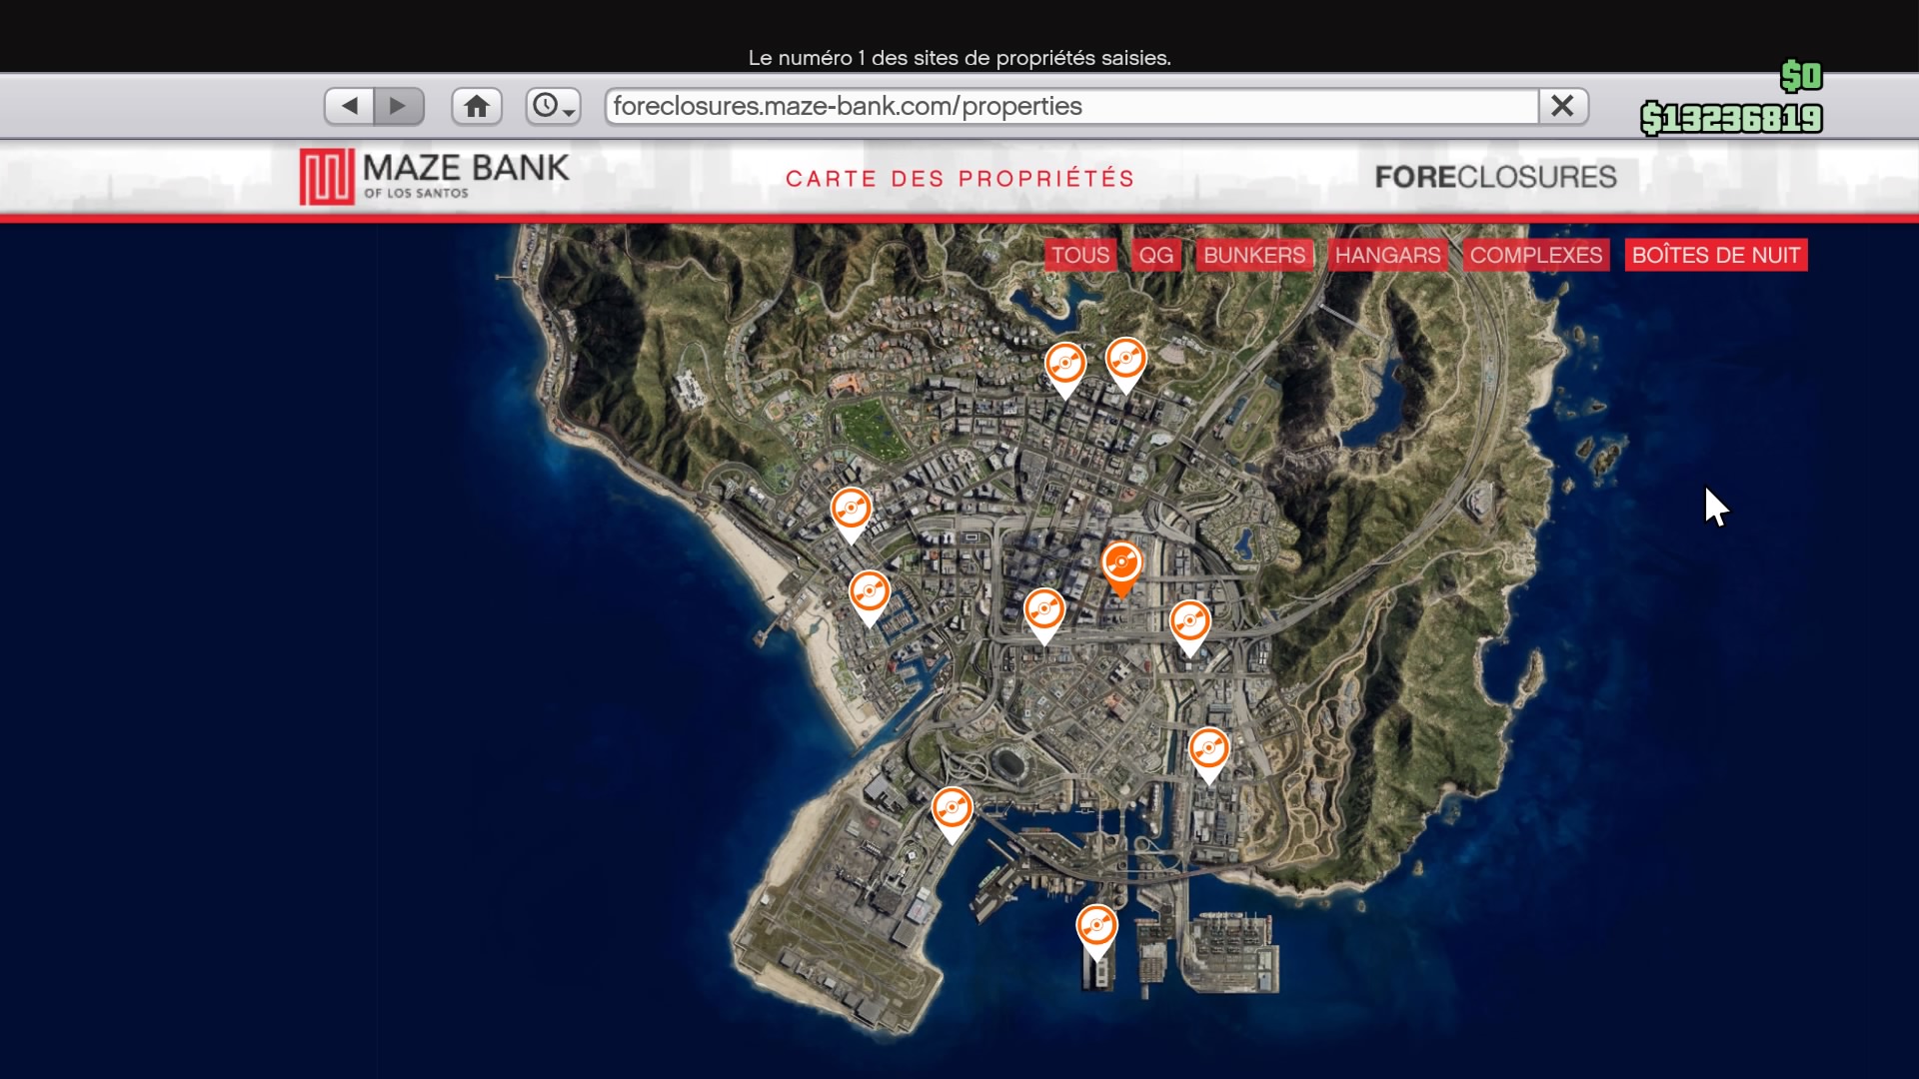The image size is (1919, 1079).
Task: Click the westernmost nightclub marker above the beach
Action: point(851,511)
